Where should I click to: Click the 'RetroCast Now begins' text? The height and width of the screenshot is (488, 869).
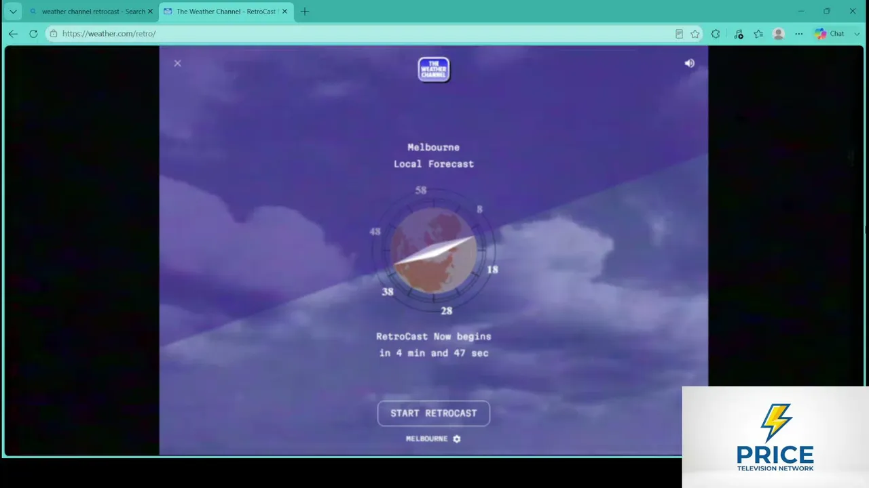pos(434,336)
